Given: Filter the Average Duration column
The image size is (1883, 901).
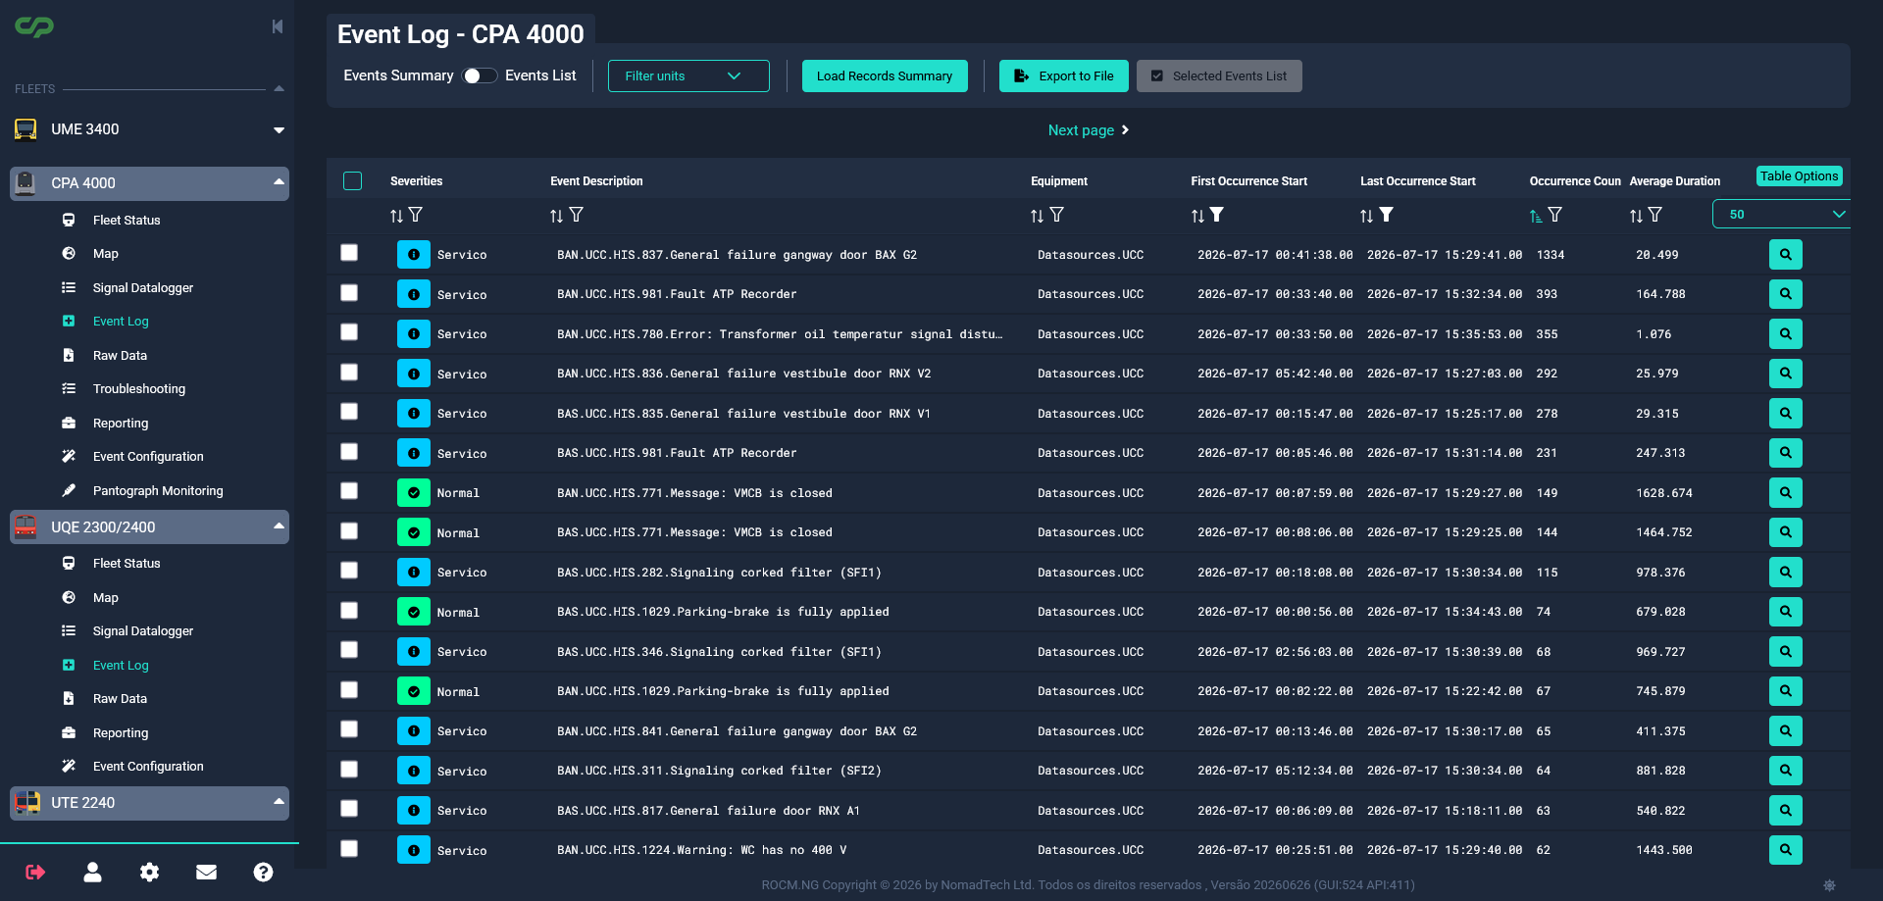Looking at the screenshot, I should (1655, 215).
